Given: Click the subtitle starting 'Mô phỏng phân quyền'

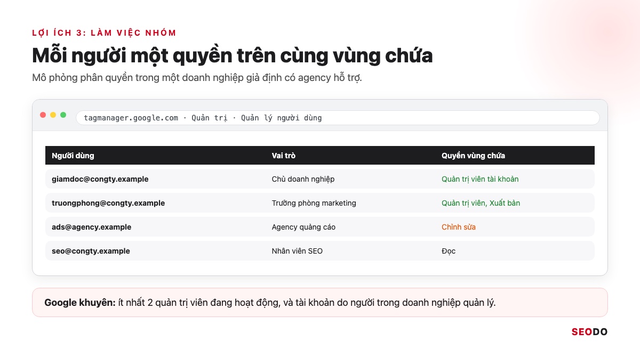Looking at the screenshot, I should [x=197, y=78].
